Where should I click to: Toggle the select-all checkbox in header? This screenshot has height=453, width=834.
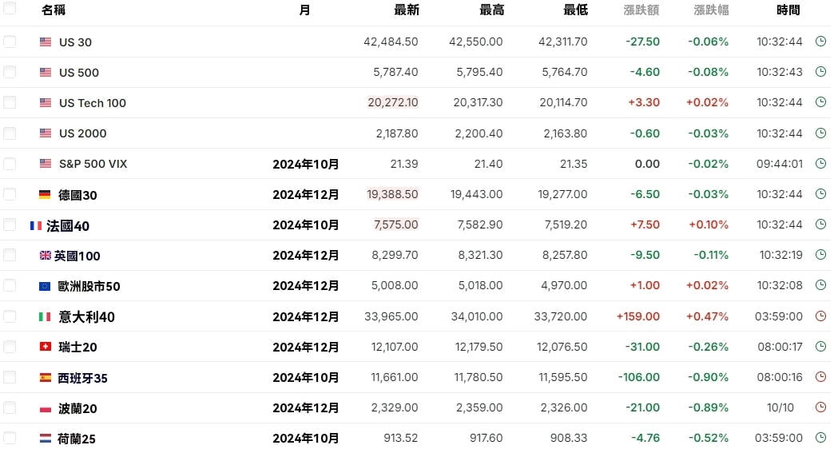[10, 9]
